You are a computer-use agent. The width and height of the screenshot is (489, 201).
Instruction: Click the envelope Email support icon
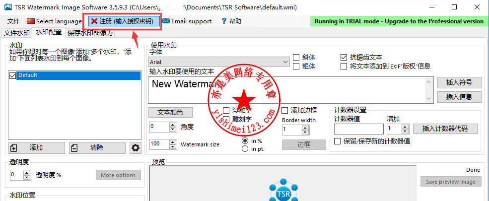pyautogui.click(x=166, y=21)
